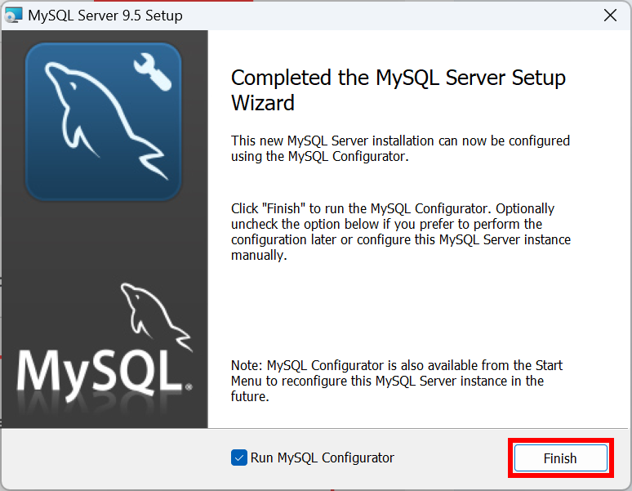
Task: Click the empty footer area left of the checkbox
Action: tap(116, 459)
